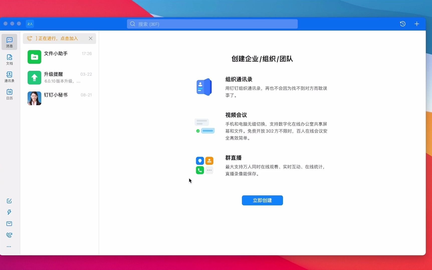Click the 立即创建 button
This screenshot has height=270, width=432.
pyautogui.click(x=262, y=200)
